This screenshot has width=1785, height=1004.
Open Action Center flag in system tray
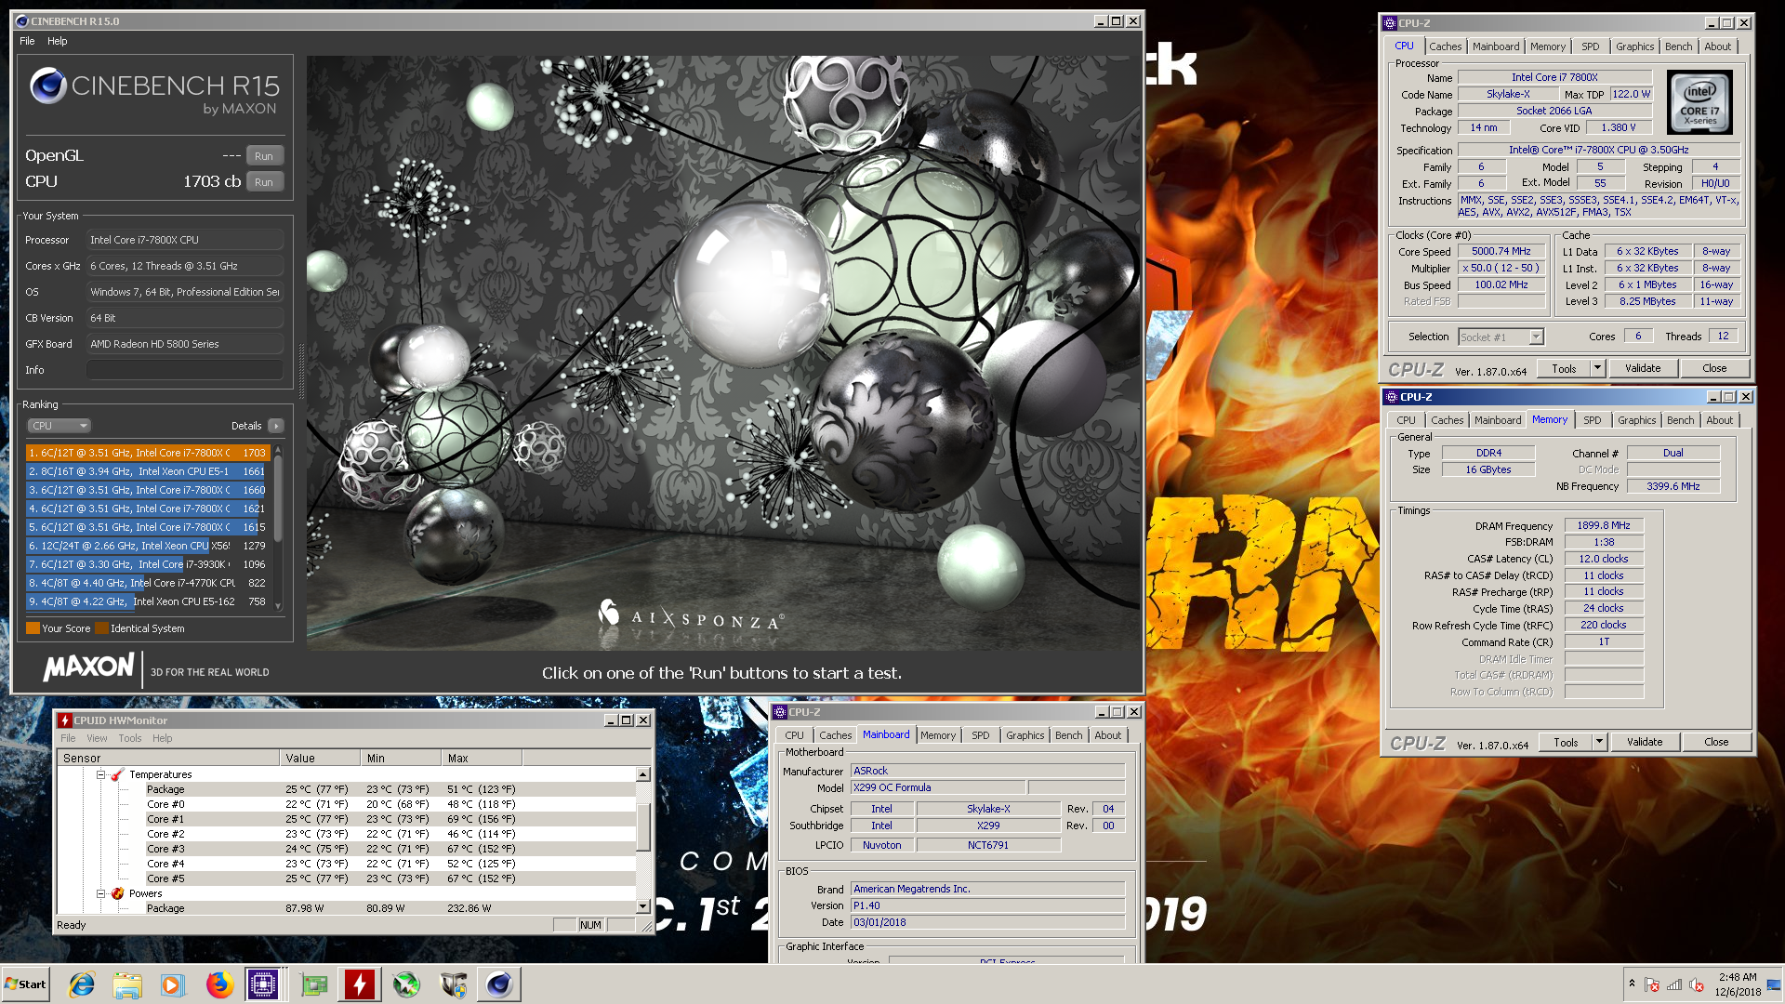(1652, 985)
